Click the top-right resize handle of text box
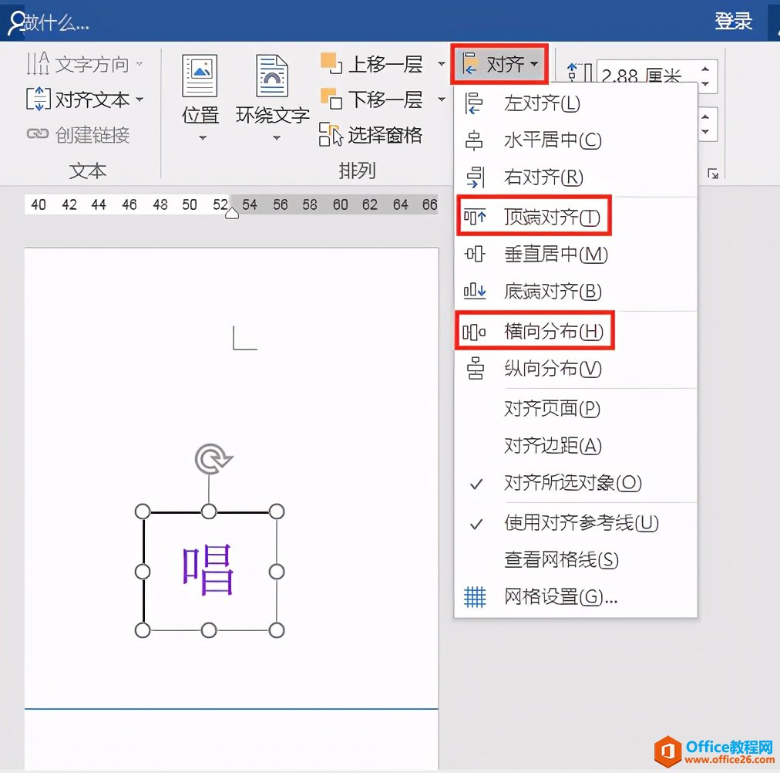 click(277, 511)
